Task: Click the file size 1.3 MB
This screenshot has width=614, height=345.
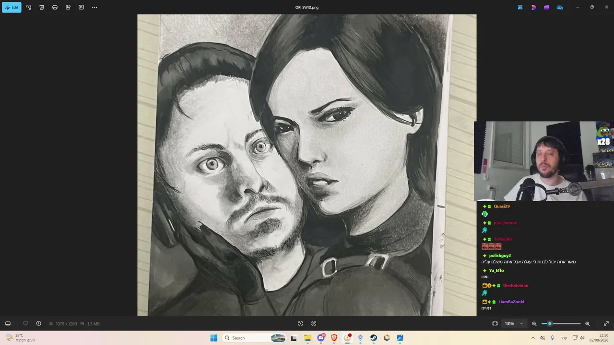Action: click(93, 324)
